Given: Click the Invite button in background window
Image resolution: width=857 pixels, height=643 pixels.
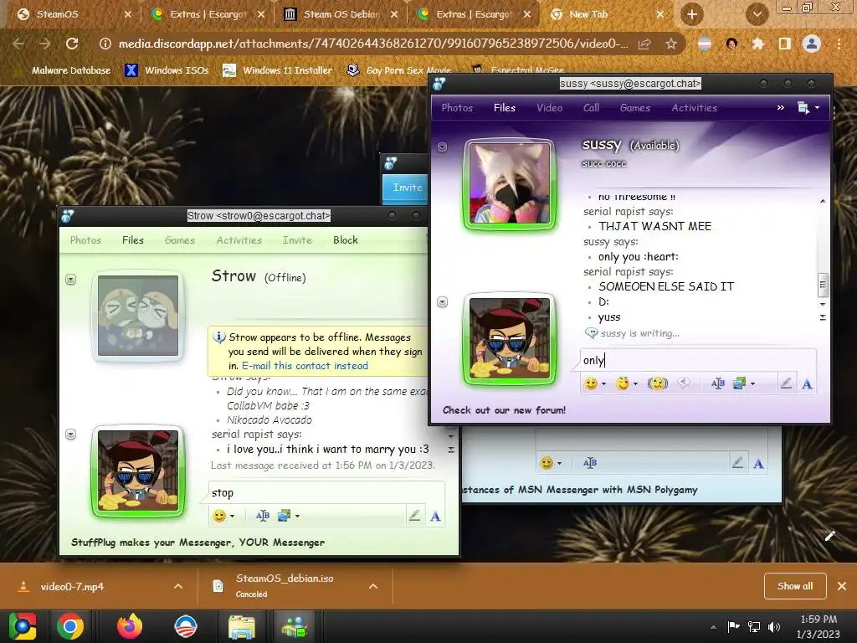Looking at the screenshot, I should tap(407, 187).
